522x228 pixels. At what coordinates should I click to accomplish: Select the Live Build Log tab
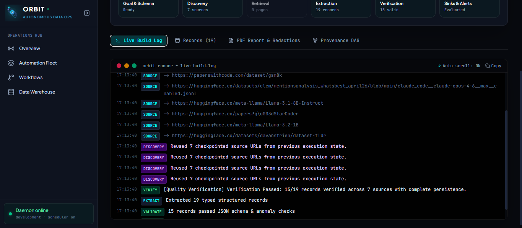tap(139, 40)
